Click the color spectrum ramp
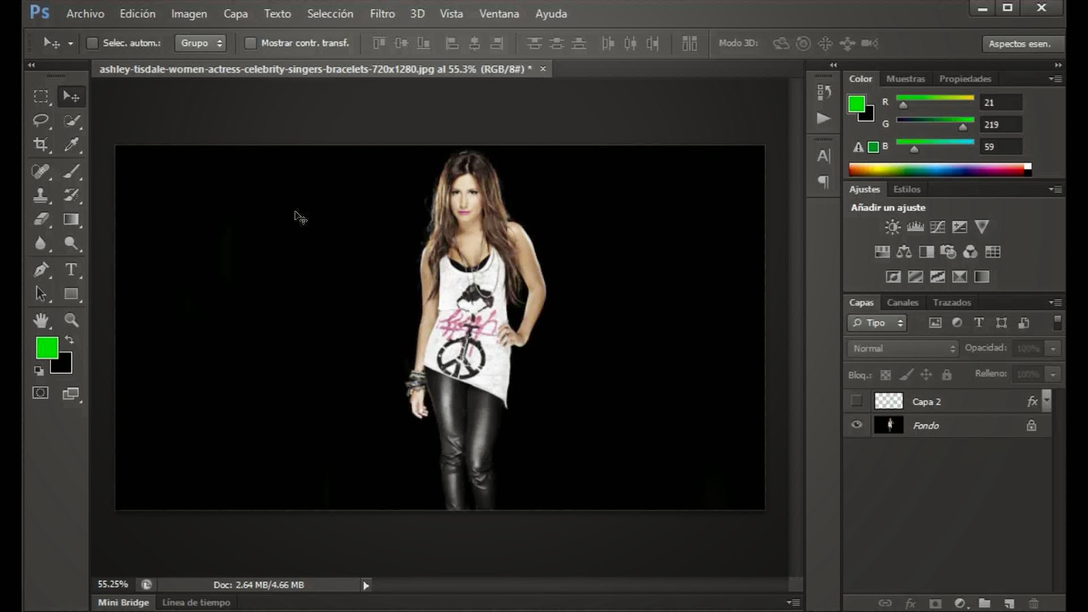The height and width of the screenshot is (612, 1088). [x=940, y=169]
